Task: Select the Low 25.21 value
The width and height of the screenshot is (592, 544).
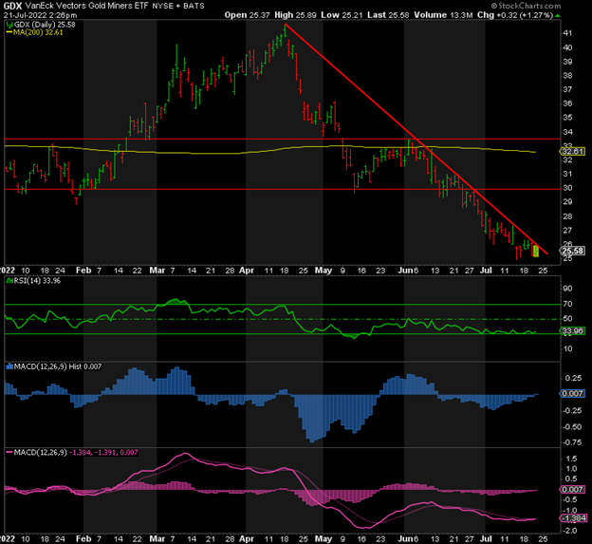Action: (342, 15)
